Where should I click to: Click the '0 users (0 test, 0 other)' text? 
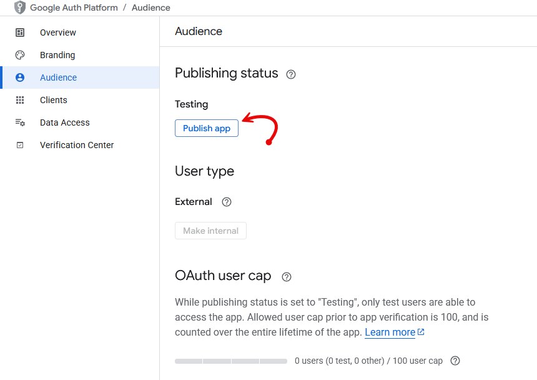(x=340, y=361)
